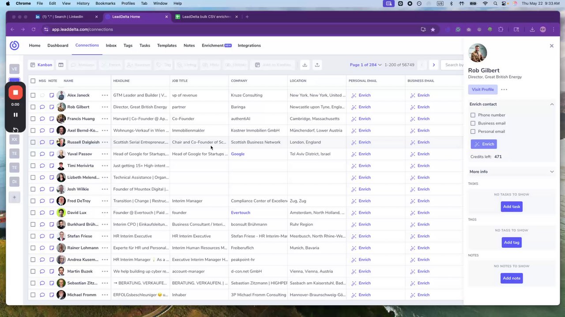This screenshot has height=317, width=565.
Task: Open Rob Gilbert's profile photo in panel
Action: point(478,53)
